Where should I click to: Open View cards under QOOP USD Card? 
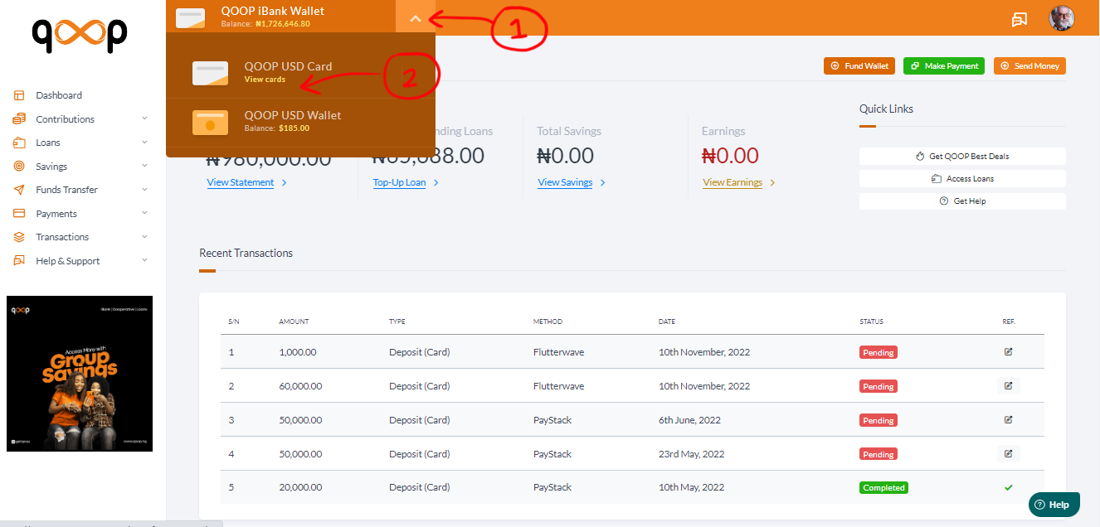265,80
